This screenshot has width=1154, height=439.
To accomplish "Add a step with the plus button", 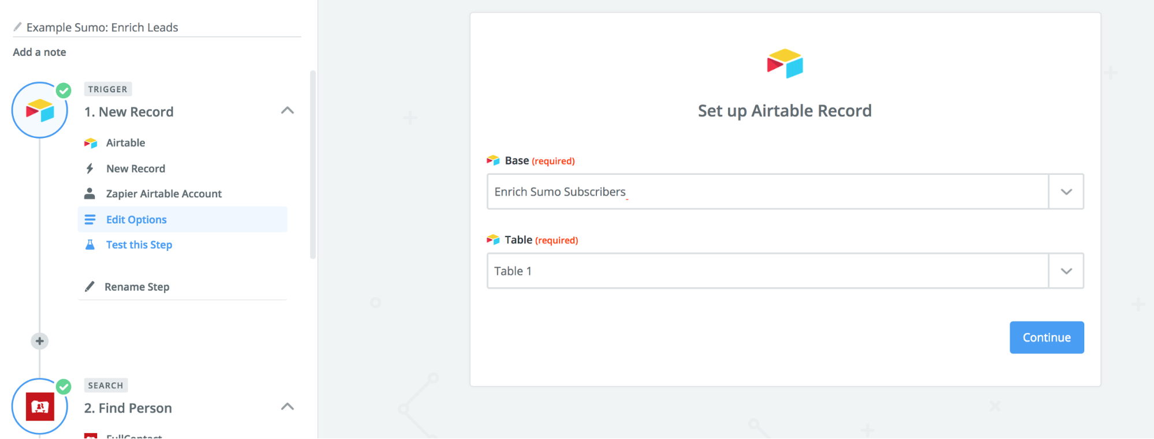I will click(39, 341).
